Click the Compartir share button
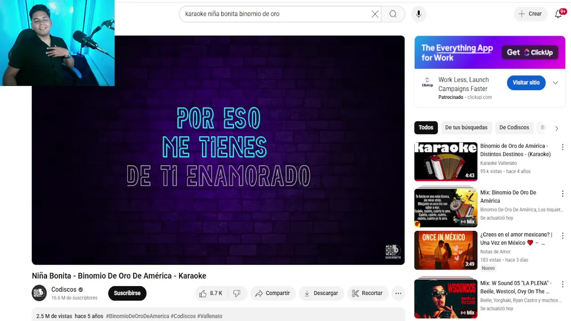The height and width of the screenshot is (321, 571). click(273, 293)
